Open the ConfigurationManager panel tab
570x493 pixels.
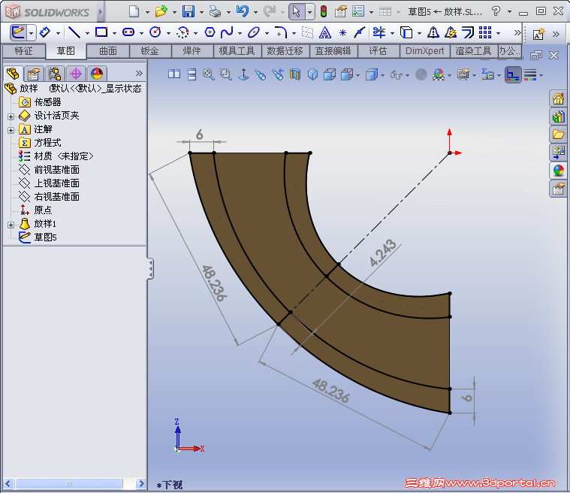[x=55, y=74]
